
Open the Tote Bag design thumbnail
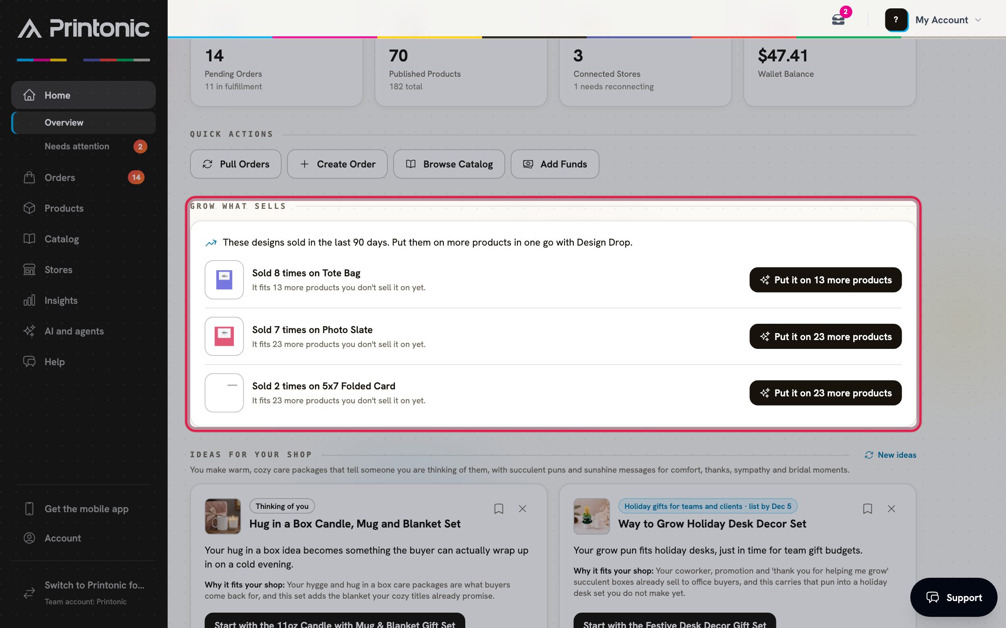(x=224, y=280)
